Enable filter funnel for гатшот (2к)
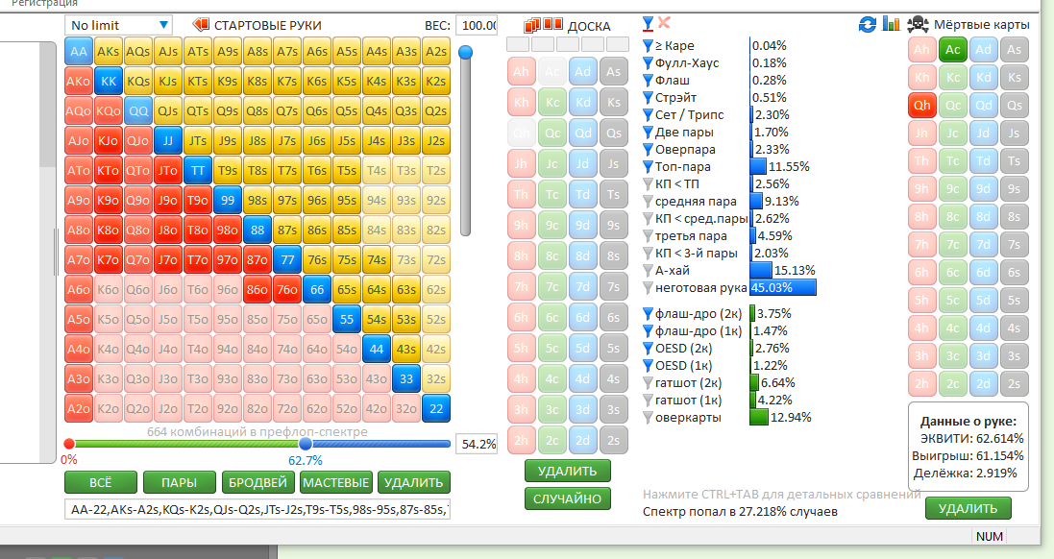Viewport: 1054px width, 559px height. 648,383
